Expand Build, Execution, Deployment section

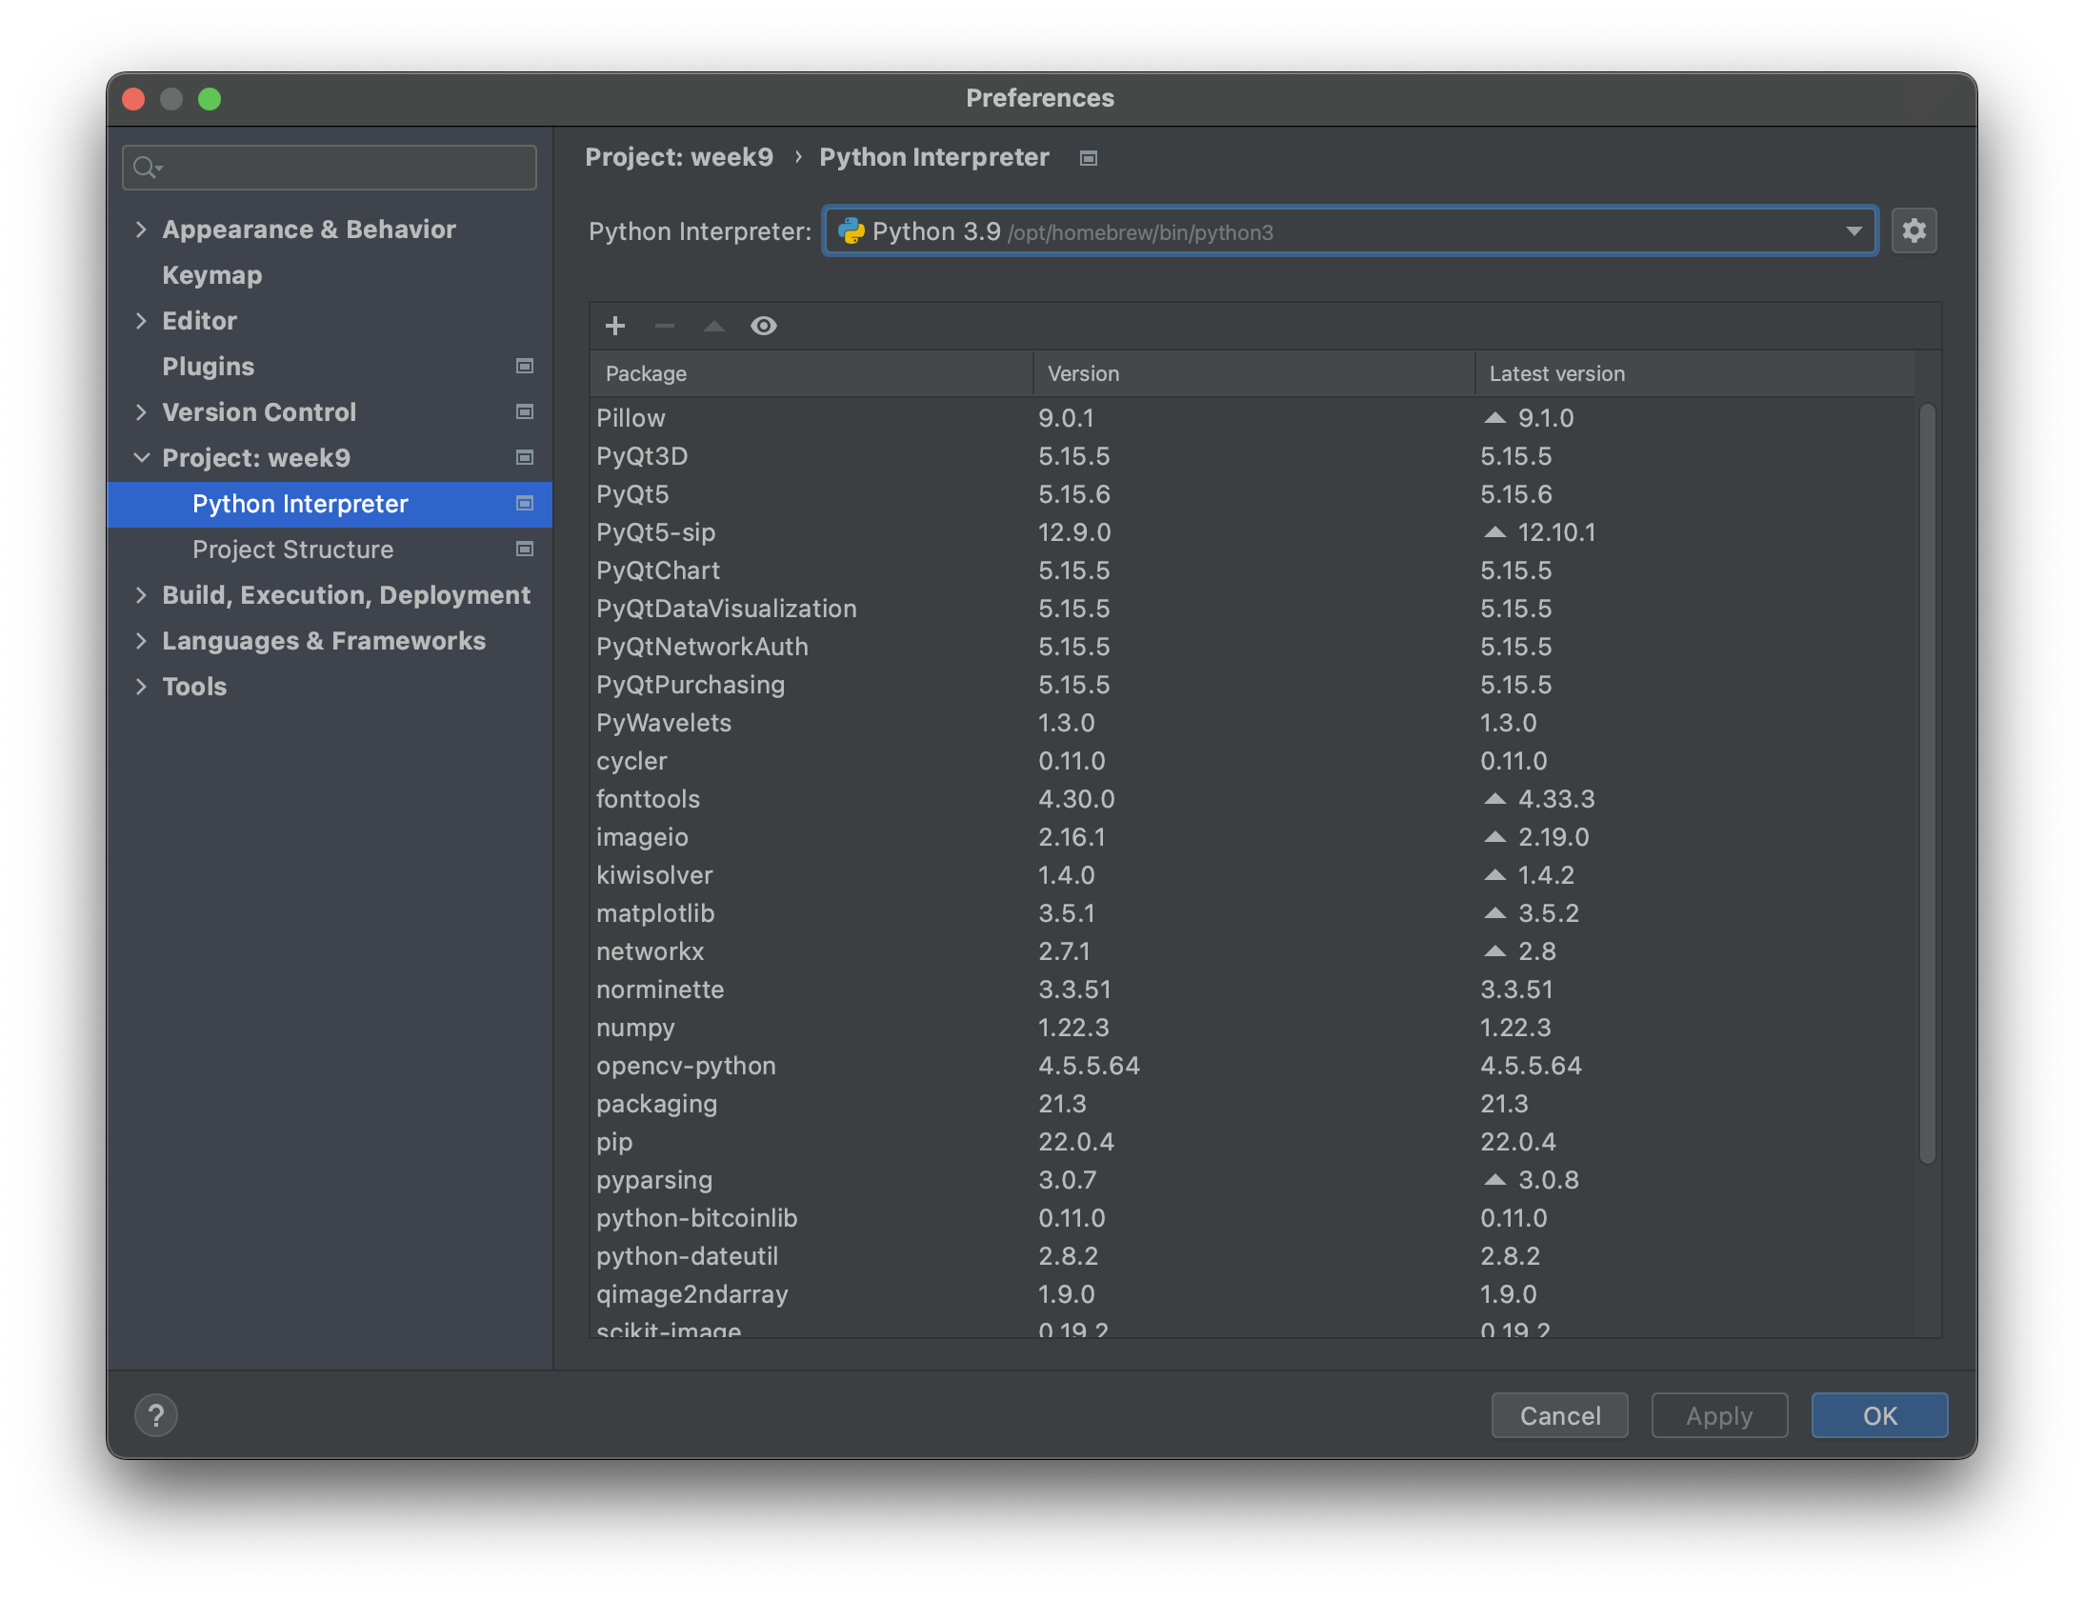tap(141, 594)
